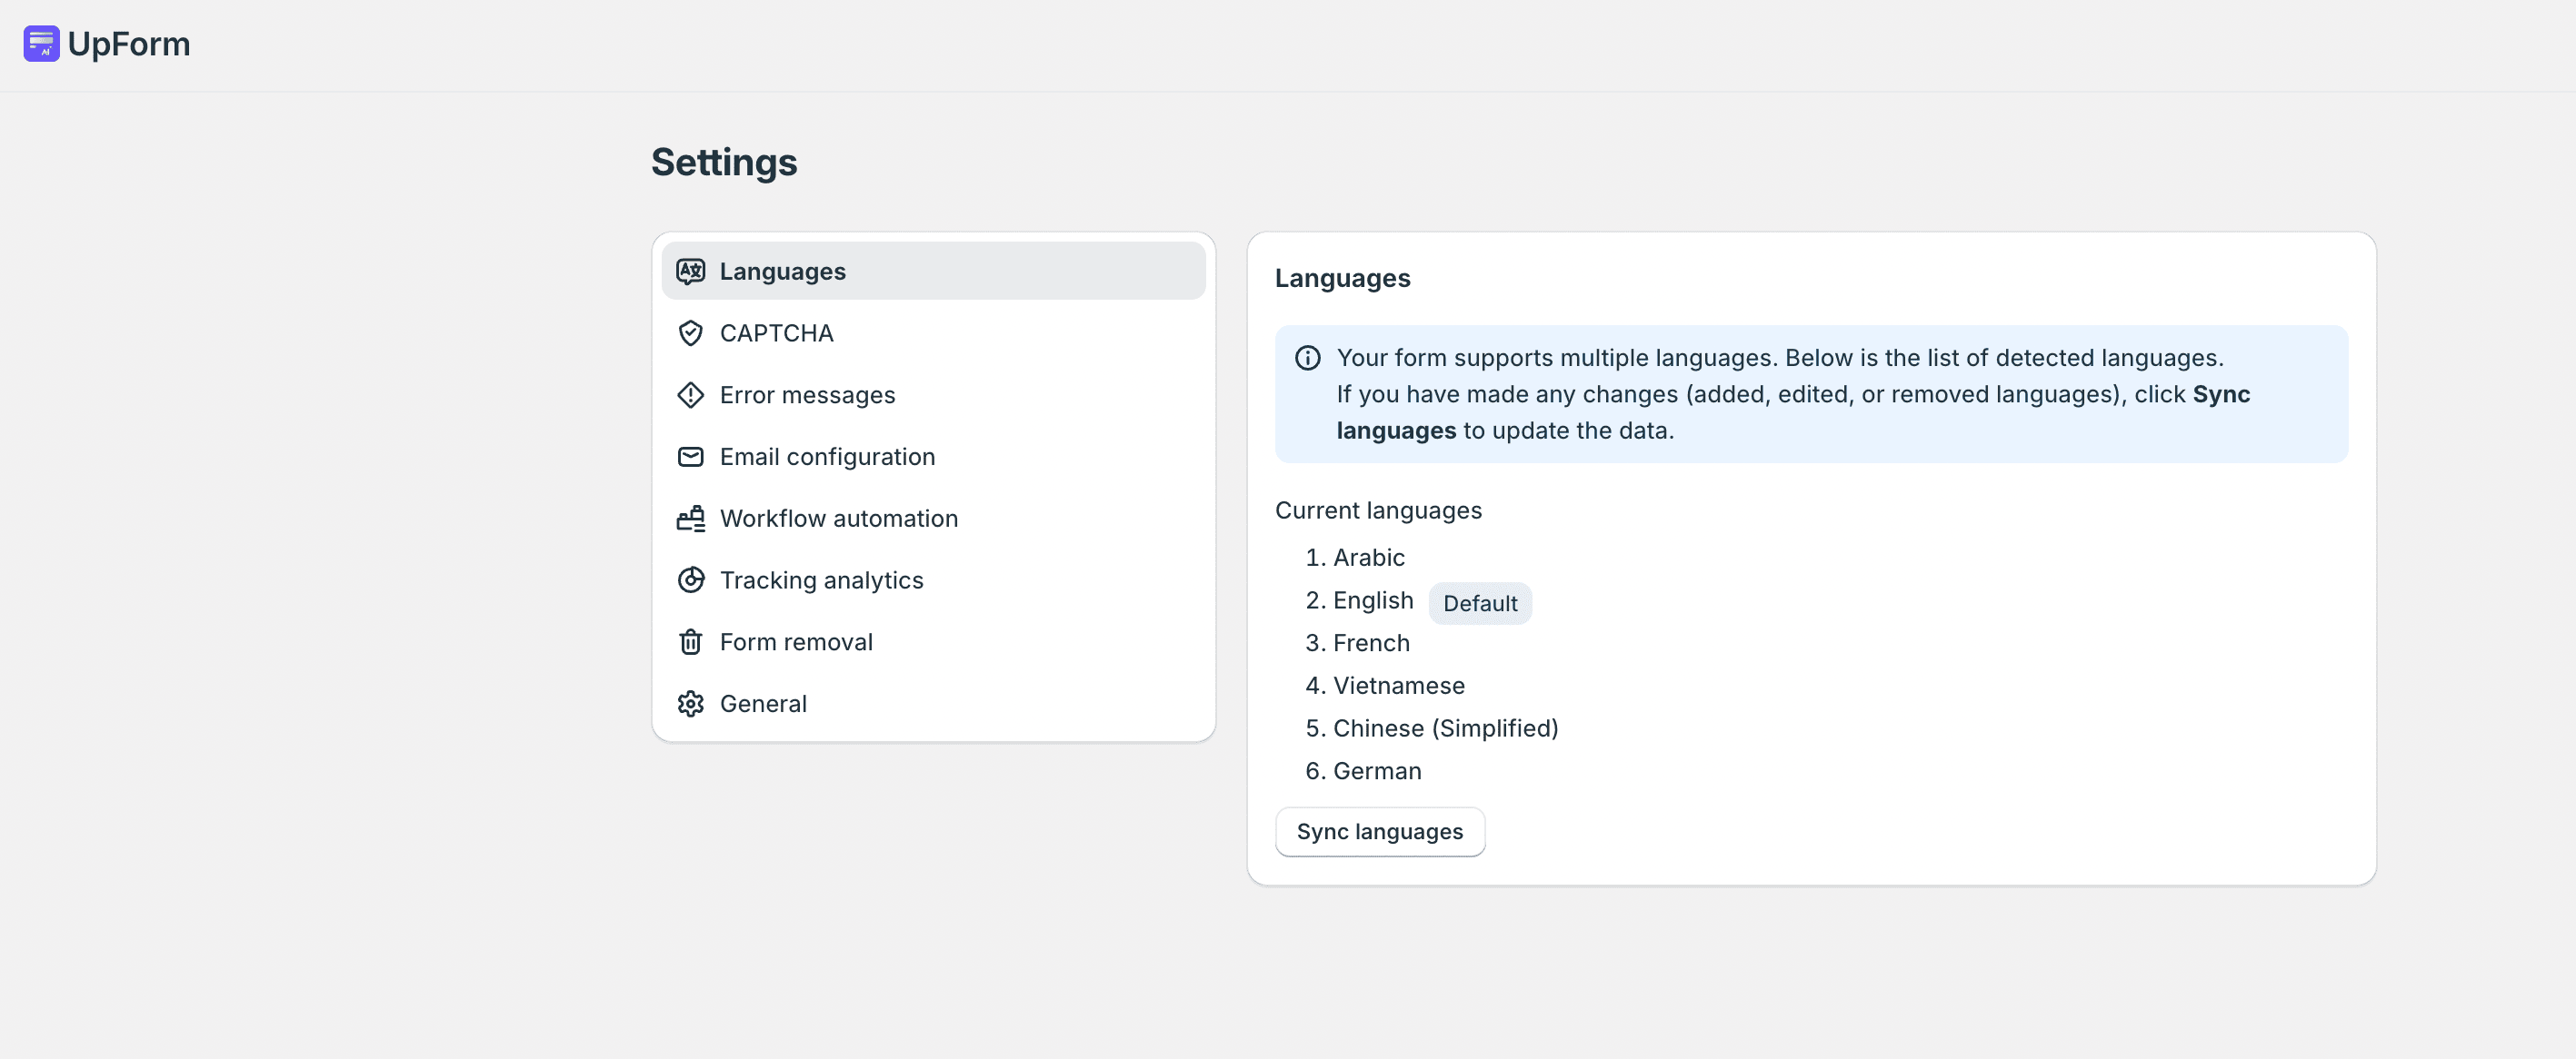Click the Email configuration envelope icon
Image resolution: width=2576 pixels, height=1059 pixels.
click(690, 458)
